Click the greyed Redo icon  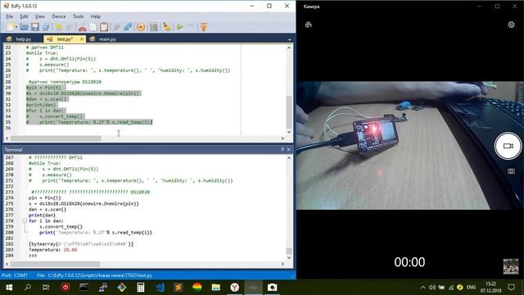point(70,27)
